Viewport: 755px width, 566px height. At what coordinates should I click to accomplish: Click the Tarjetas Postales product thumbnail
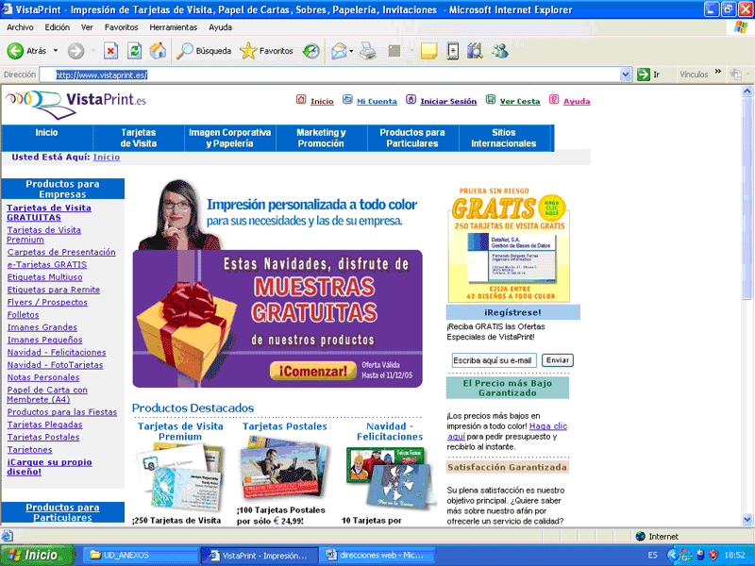tap(283, 469)
